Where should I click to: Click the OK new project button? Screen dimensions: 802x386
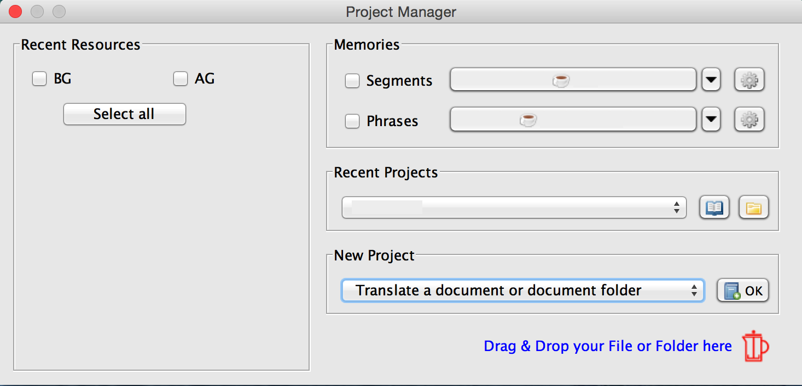(743, 290)
